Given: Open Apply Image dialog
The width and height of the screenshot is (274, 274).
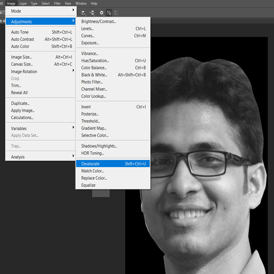Looking at the screenshot, I should pyautogui.click(x=41, y=111).
